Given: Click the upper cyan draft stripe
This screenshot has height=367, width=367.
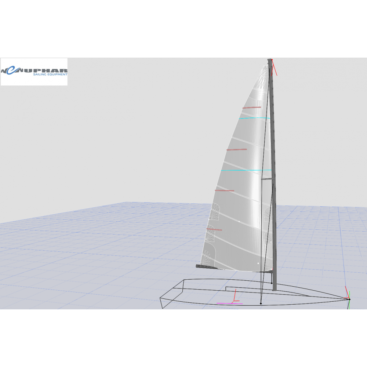Looking at the screenshot, I should (x=254, y=118).
